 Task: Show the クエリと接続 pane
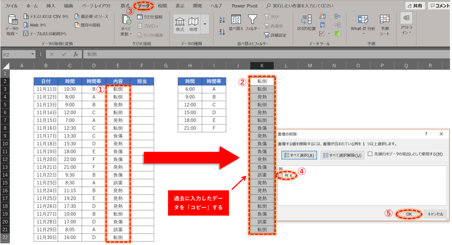(x=150, y=17)
